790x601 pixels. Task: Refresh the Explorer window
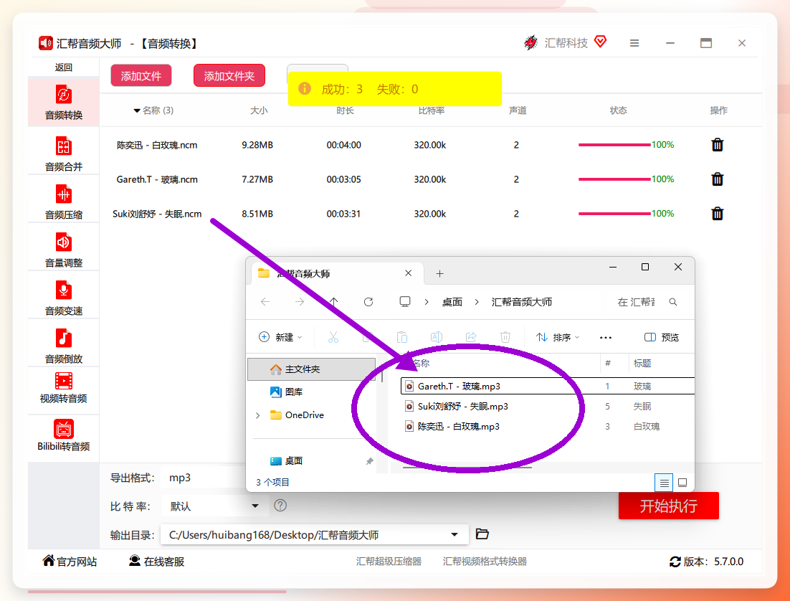368,302
